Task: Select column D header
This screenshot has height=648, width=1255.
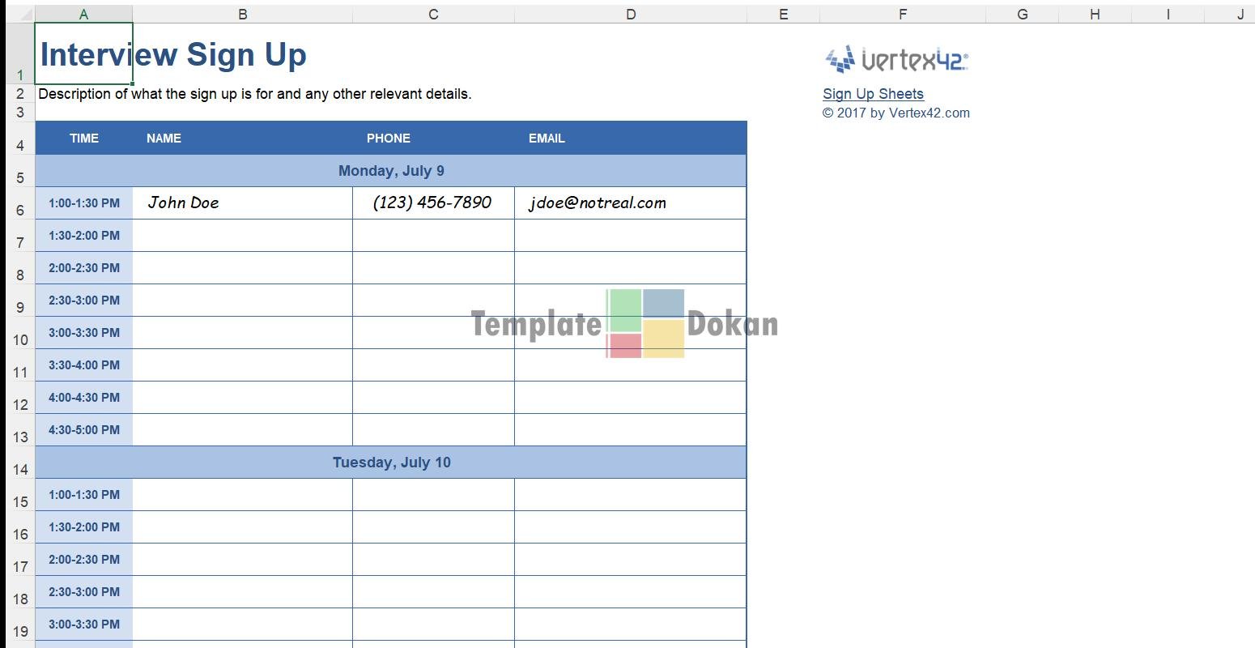Action: tap(630, 14)
